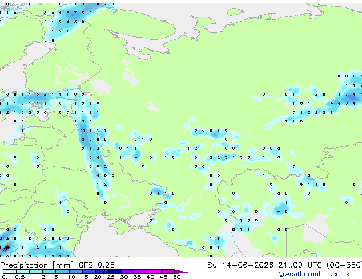
Task: Select the 10–15 mm legend swatch
Action: 75,272
